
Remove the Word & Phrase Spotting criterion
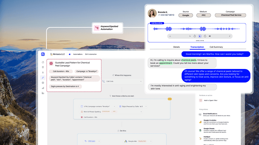(x=141, y=112)
